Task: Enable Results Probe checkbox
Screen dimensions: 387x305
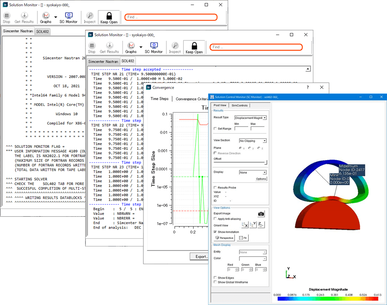Action: 215,188
